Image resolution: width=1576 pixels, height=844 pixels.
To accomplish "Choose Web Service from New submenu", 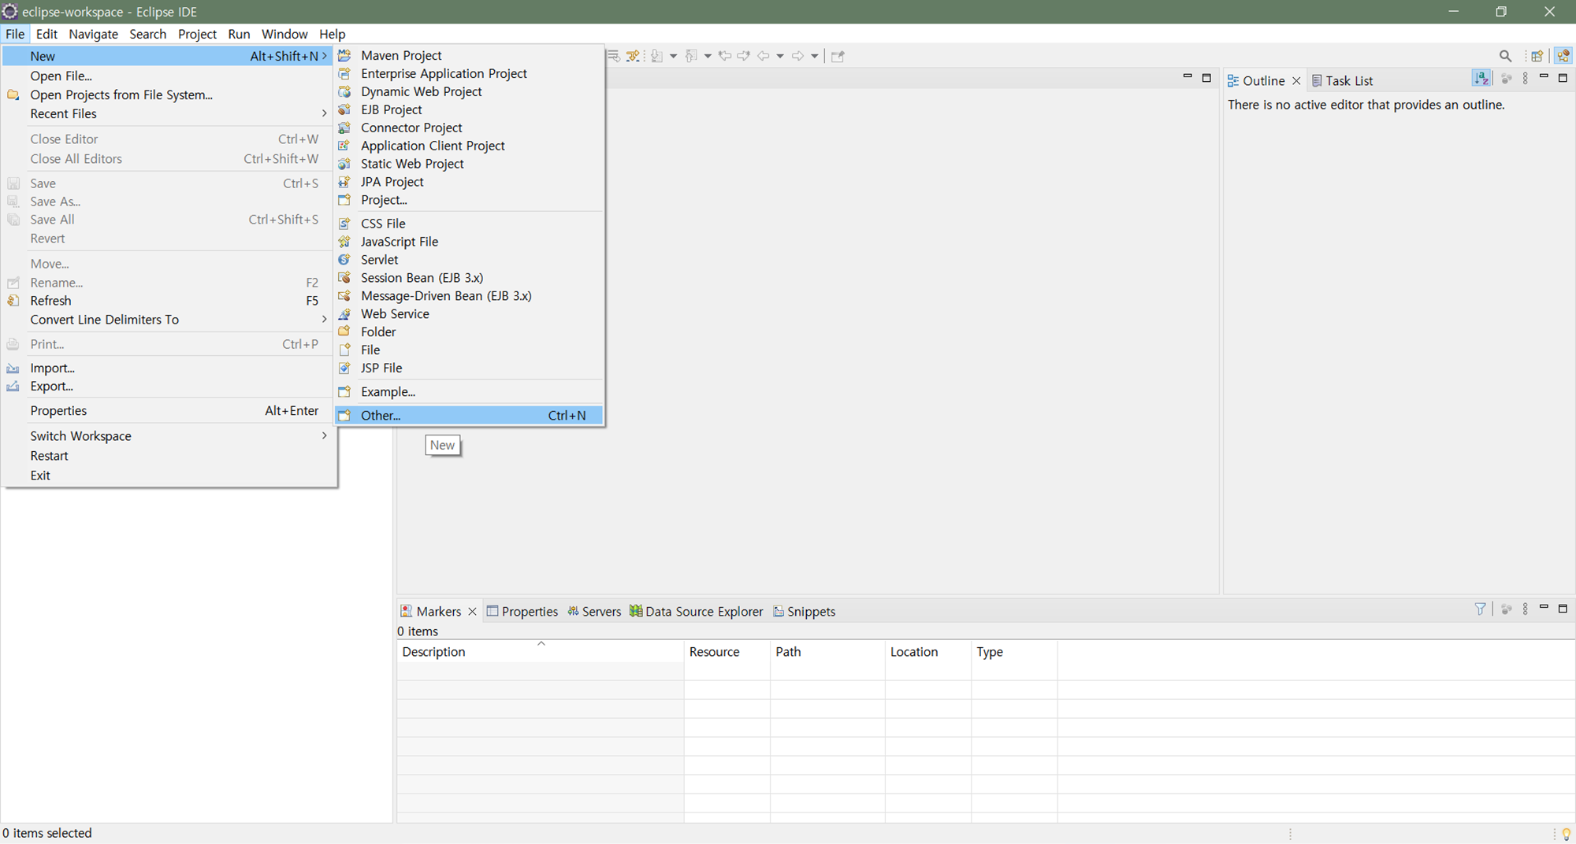I will 469,314.
